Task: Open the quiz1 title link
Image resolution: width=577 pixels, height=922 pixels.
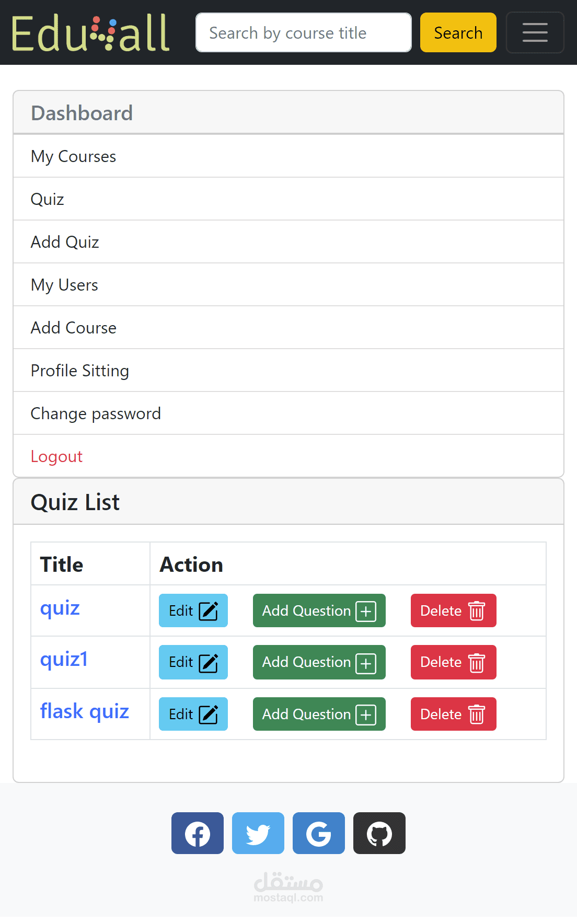Action: pos(64,659)
